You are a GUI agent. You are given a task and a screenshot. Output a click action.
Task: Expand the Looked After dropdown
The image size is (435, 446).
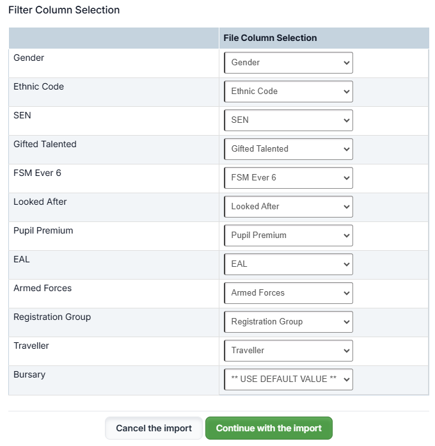click(288, 207)
